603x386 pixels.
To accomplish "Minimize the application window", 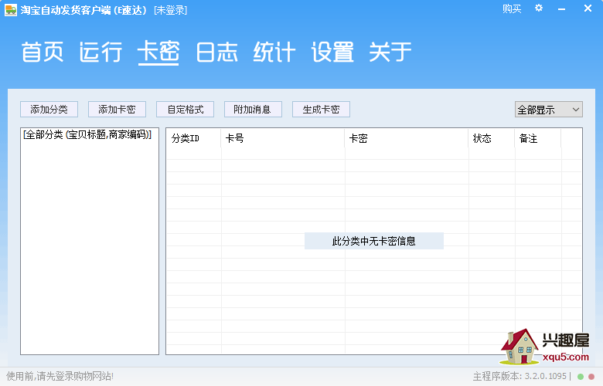I will click(562, 8).
